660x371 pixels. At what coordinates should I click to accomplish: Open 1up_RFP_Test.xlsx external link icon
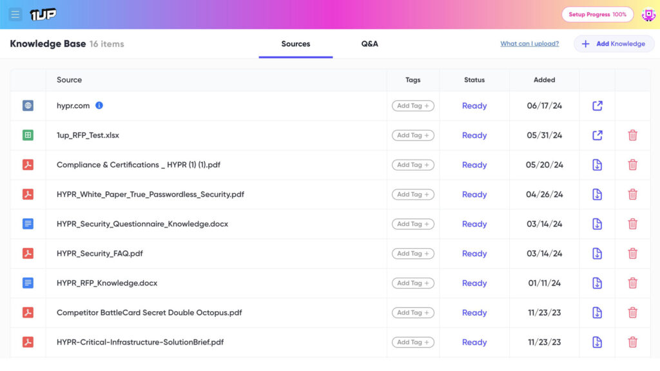[597, 135]
